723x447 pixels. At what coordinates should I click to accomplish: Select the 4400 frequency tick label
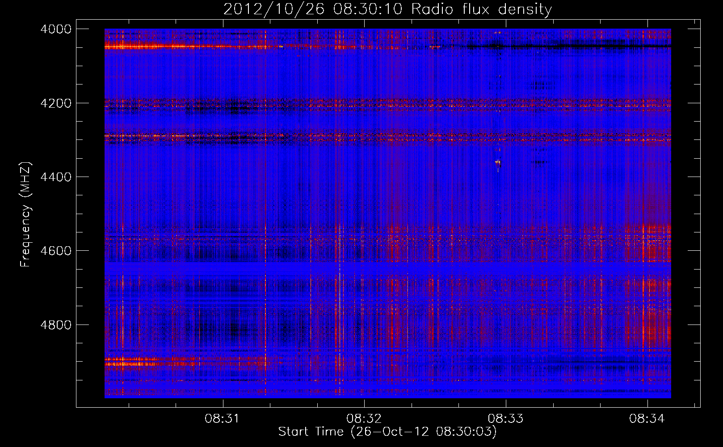(56, 177)
